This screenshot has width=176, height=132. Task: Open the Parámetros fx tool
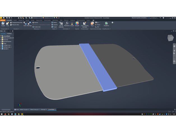point(67,23)
